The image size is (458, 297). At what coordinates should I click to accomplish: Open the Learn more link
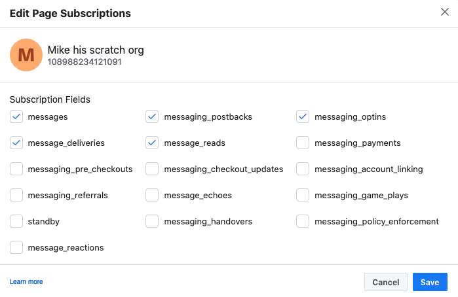(x=26, y=282)
